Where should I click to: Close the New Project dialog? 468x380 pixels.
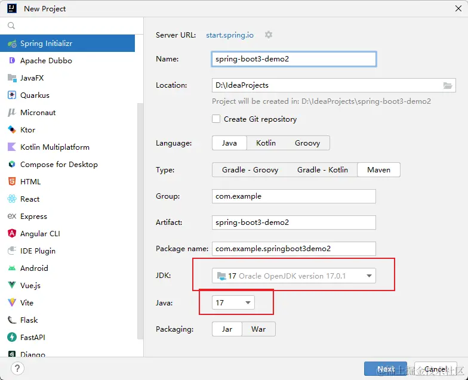[x=458, y=8]
